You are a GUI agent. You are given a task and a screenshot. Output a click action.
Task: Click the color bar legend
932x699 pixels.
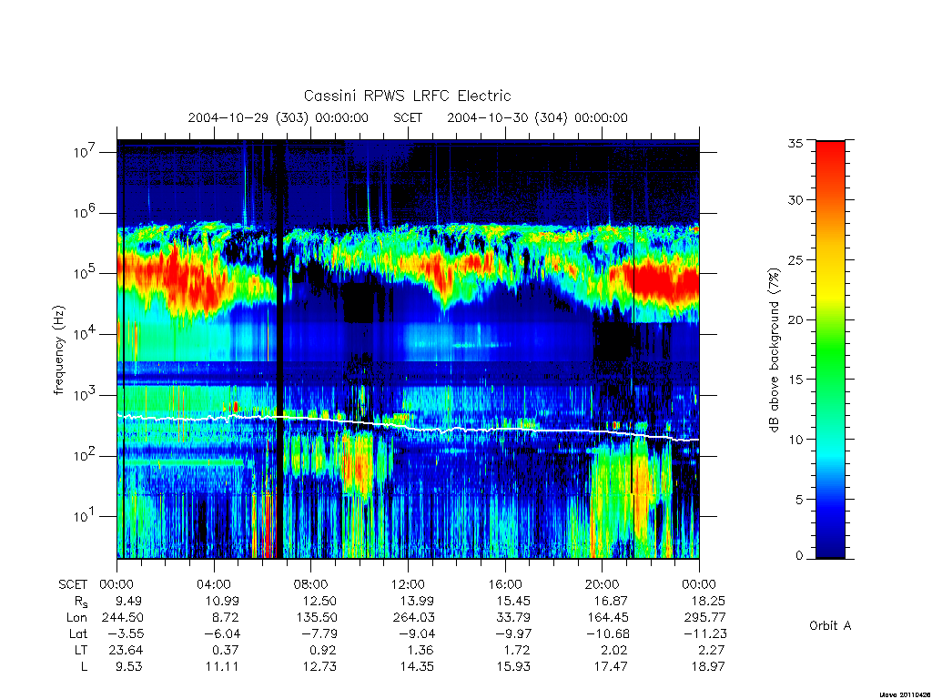coord(830,349)
